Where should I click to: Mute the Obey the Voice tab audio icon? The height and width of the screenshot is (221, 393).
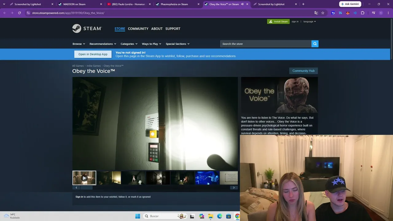point(242,4)
